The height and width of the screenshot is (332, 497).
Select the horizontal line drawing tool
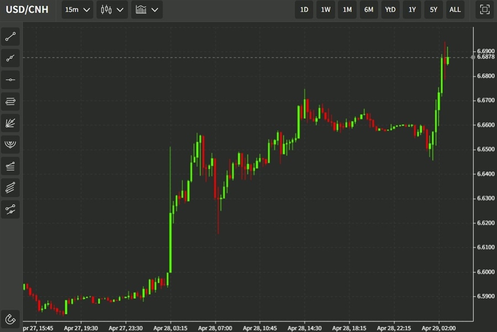point(10,80)
